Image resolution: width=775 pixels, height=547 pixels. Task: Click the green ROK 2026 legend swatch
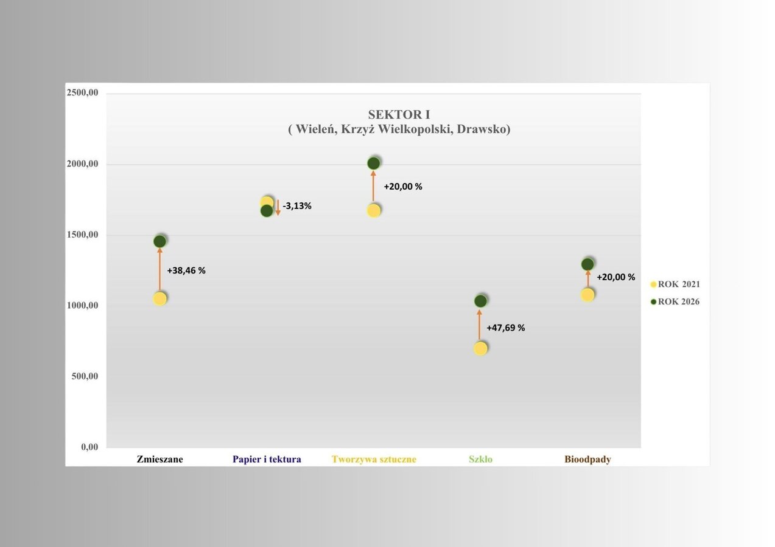tap(654, 301)
